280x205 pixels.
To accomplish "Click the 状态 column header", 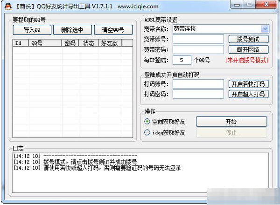I will coord(89,43).
